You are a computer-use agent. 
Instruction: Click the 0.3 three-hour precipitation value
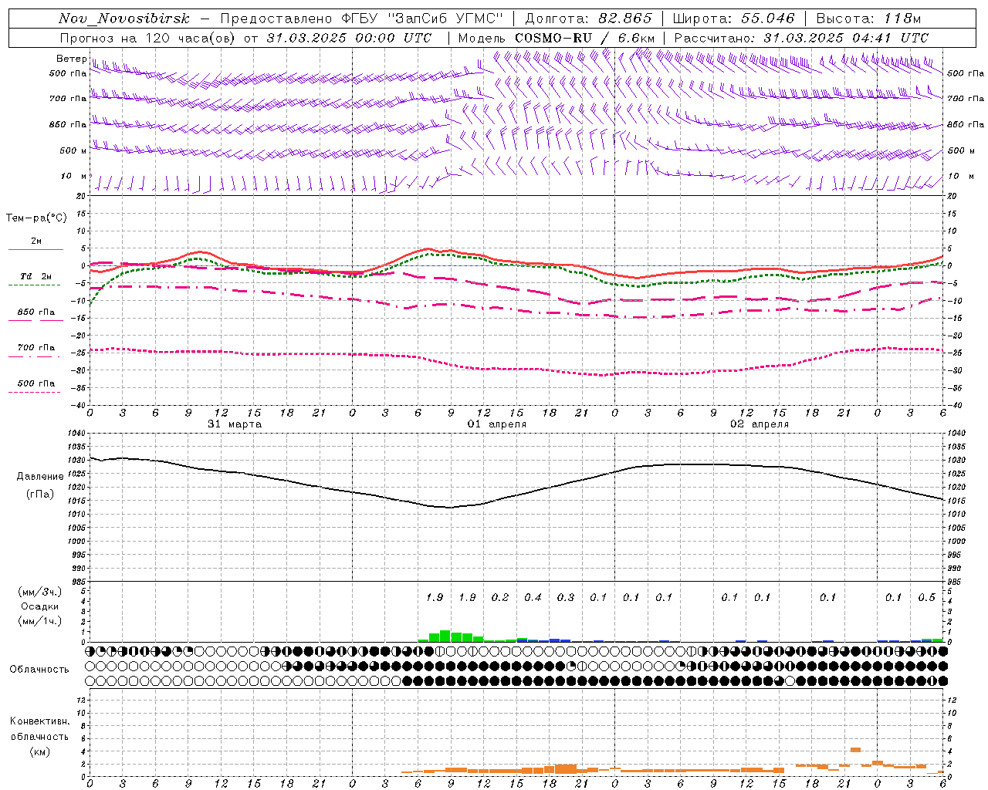pos(566,597)
